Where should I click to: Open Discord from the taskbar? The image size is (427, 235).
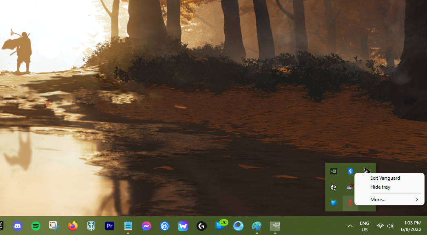(18, 226)
